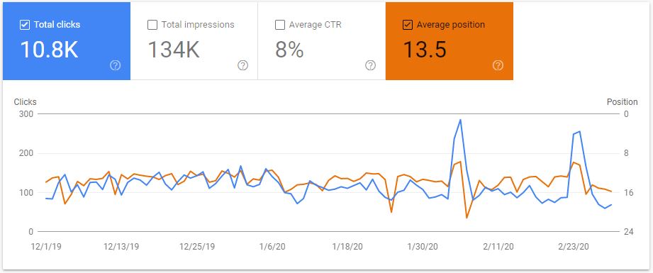Screen dimensions: 653x273
Task: Select the 13.5 average position value
Action: click(425, 49)
